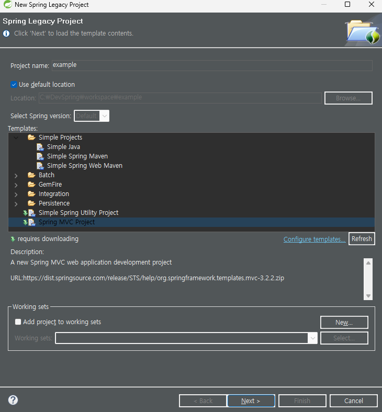Screen dimensions: 382x412
Task: Expand the GemFire templates node
Action: pyautogui.click(x=16, y=185)
